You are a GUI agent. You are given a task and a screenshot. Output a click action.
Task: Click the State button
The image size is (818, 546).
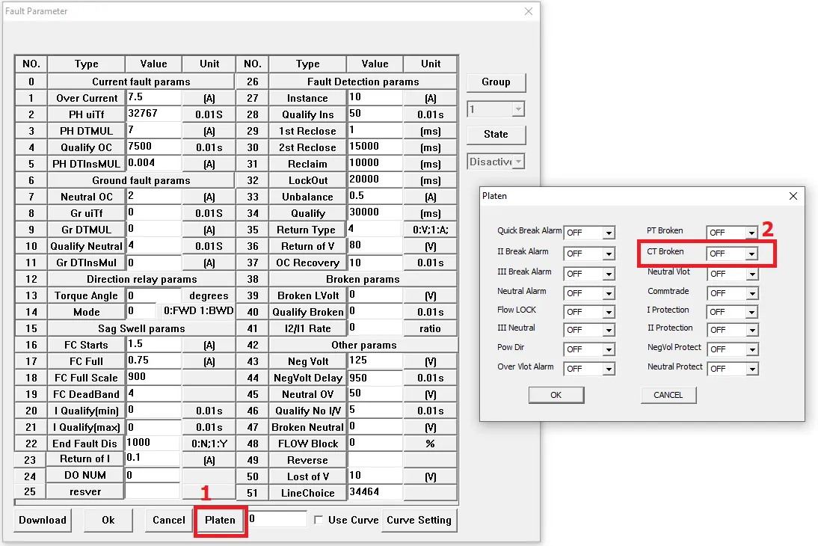click(496, 134)
